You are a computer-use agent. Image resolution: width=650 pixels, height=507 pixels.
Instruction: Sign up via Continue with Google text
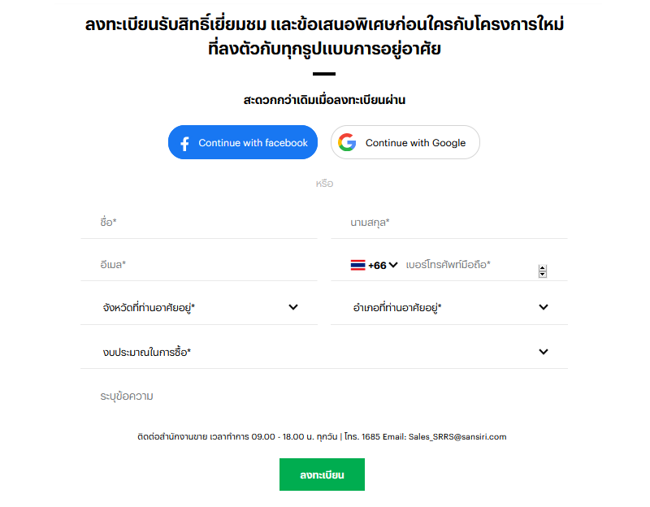click(415, 143)
